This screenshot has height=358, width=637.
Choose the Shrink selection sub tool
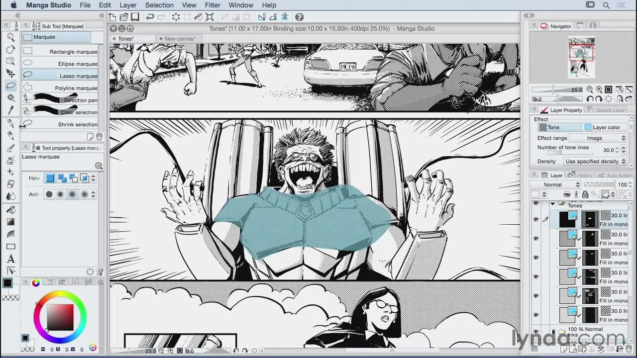pos(60,124)
